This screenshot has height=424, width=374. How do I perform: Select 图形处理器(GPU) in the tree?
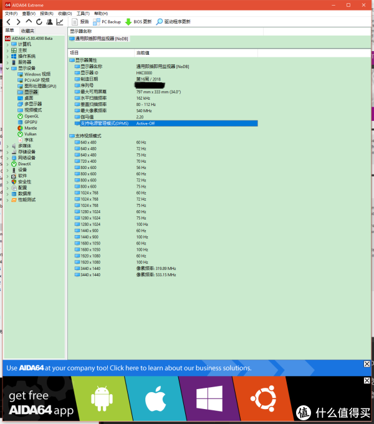(37, 86)
